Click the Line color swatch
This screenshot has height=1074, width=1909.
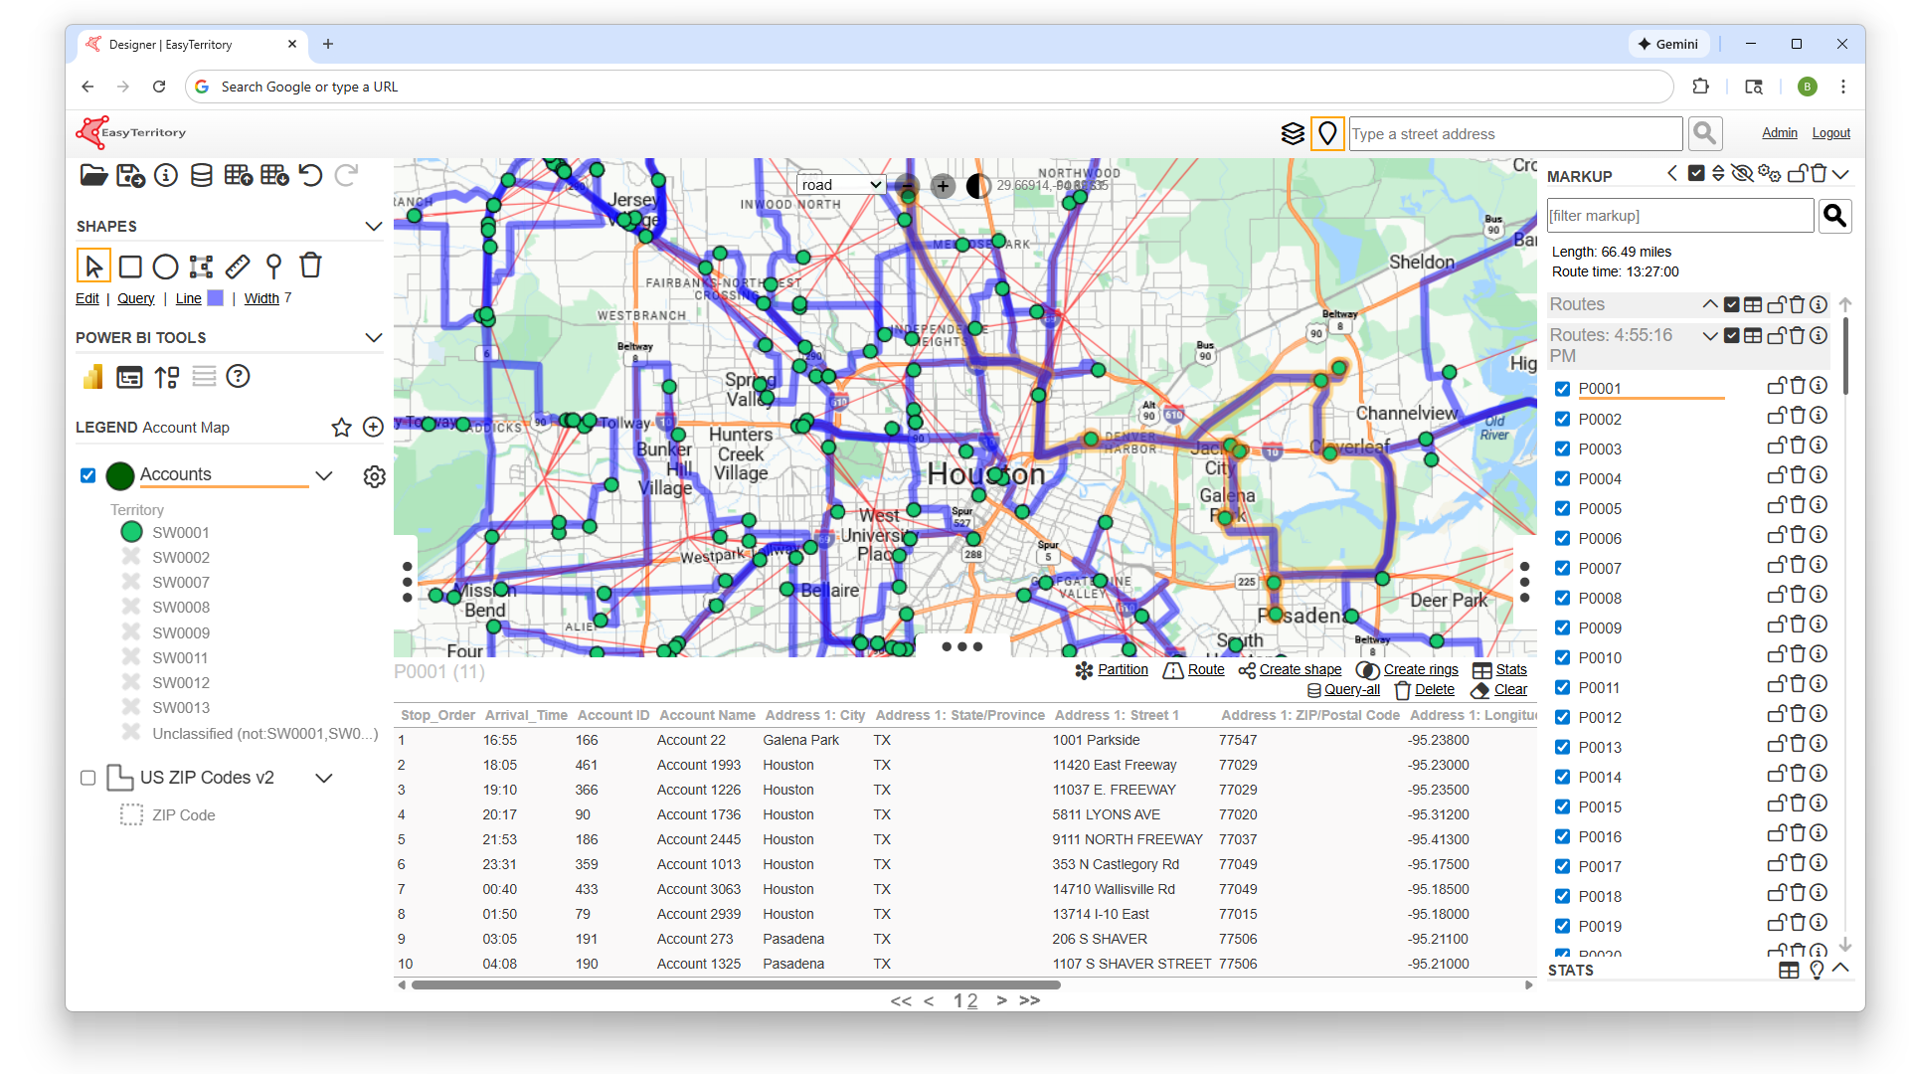pos(215,298)
